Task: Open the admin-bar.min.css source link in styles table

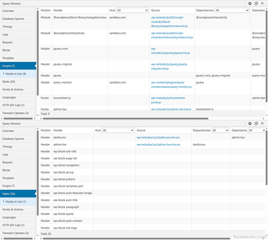Action: coord(158,145)
